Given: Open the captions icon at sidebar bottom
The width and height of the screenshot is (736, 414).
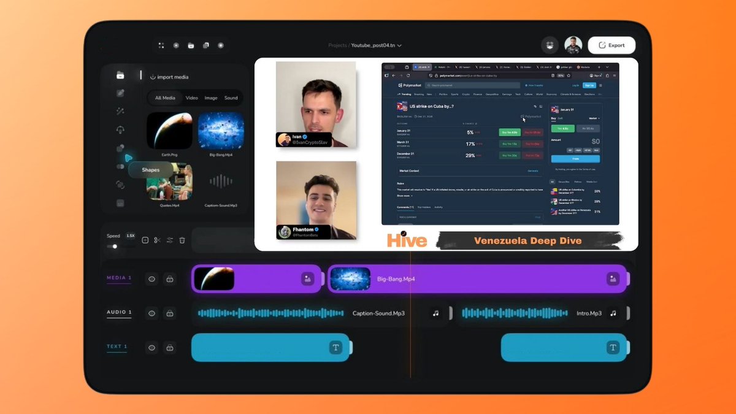Looking at the screenshot, I should pyautogui.click(x=120, y=203).
